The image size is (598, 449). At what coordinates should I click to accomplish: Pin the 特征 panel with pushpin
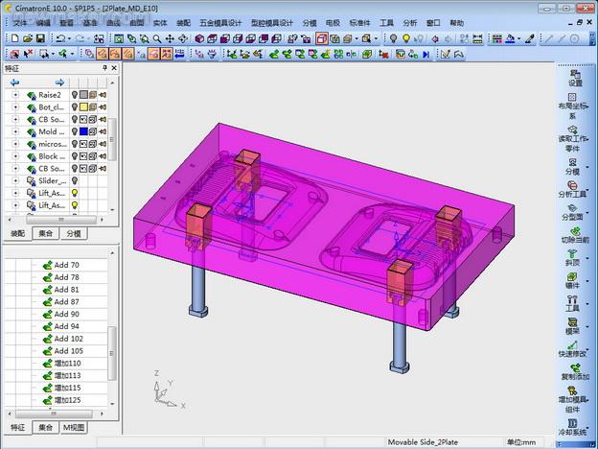104,68
